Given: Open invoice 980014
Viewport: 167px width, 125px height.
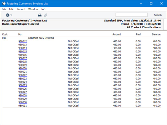Looking at the screenshot, I should (23, 48).
